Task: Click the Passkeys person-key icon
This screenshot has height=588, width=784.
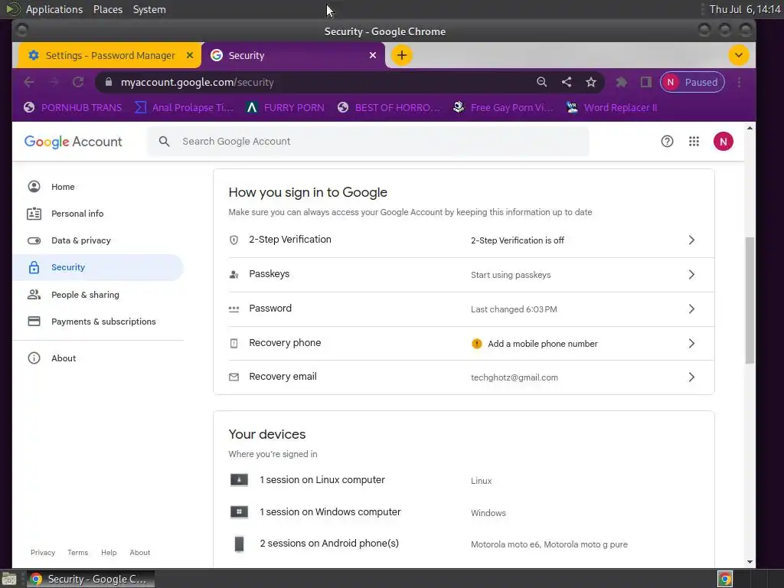Action: 234,275
